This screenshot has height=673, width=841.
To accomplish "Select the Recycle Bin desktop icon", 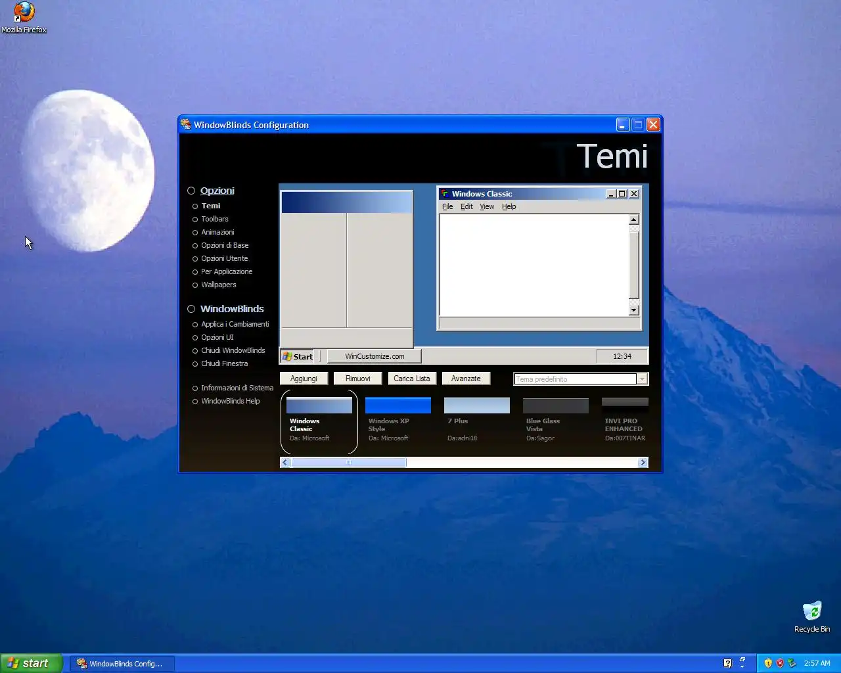I will 812,617.
